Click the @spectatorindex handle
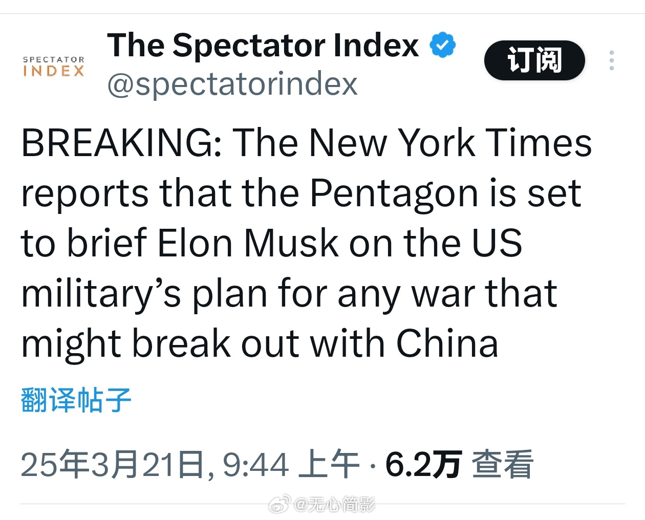Screen dimensions: 645x520 [x=232, y=83]
